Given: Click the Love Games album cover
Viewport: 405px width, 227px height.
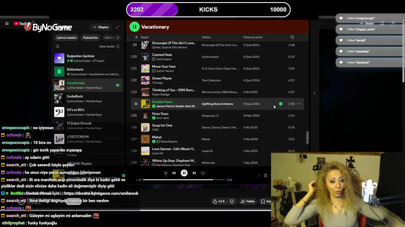Looking at the screenshot, I should click(x=145, y=151).
